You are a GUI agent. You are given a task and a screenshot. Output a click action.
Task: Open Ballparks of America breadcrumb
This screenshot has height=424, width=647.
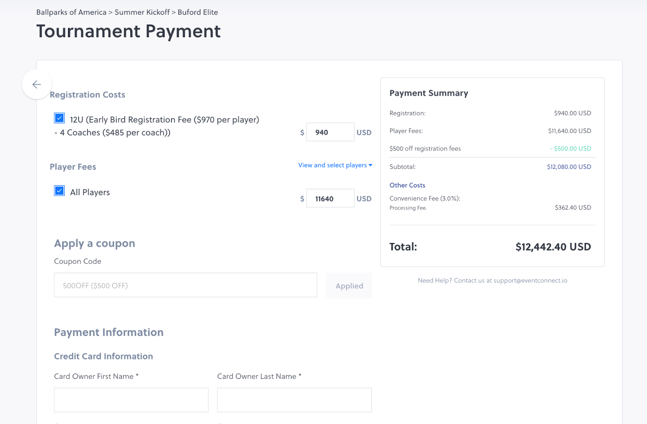pos(71,12)
